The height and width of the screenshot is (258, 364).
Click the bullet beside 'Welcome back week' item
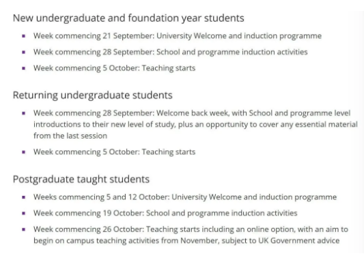[23, 113]
